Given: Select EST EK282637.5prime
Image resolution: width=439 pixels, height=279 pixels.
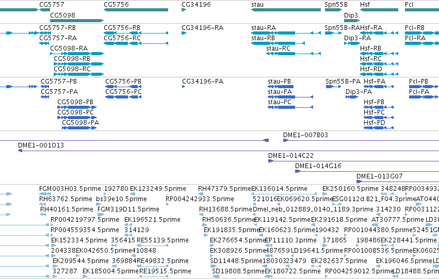Looking at the screenshot, I should (x=339, y=261).
